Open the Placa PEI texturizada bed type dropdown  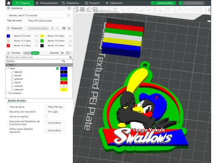pos(48,21)
